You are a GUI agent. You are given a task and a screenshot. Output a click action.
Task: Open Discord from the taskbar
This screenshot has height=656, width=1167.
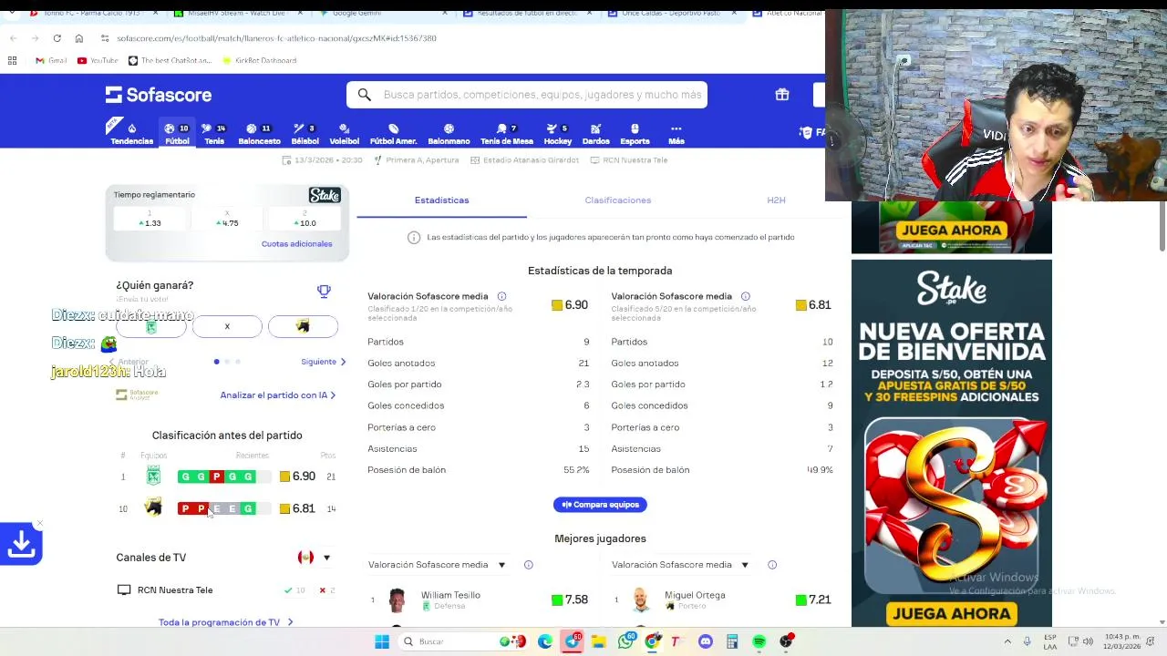tap(705, 642)
